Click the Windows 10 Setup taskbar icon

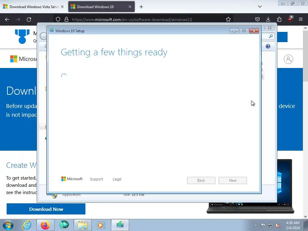coord(120,225)
